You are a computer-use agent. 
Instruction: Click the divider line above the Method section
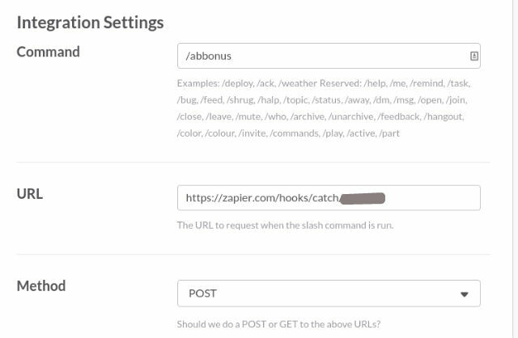[253, 254]
